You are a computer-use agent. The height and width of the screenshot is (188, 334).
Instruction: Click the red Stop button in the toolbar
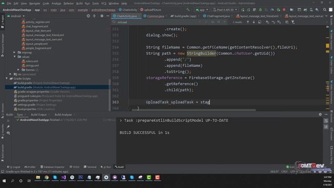(x=284, y=10)
